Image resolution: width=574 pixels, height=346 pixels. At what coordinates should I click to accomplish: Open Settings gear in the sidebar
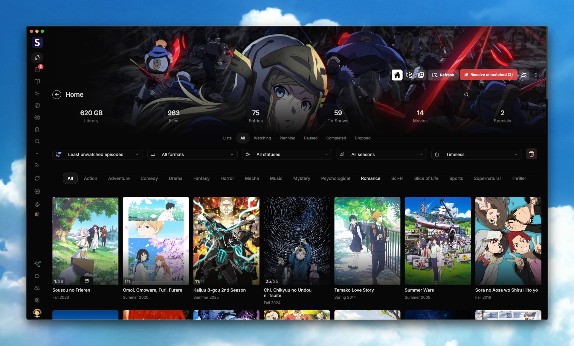[37, 300]
